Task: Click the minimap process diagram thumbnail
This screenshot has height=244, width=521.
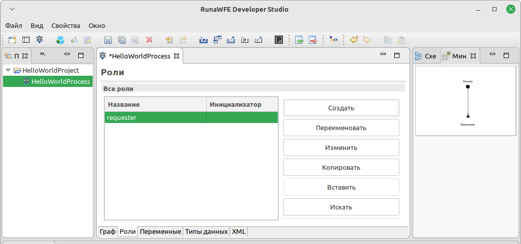Action: coord(465,101)
